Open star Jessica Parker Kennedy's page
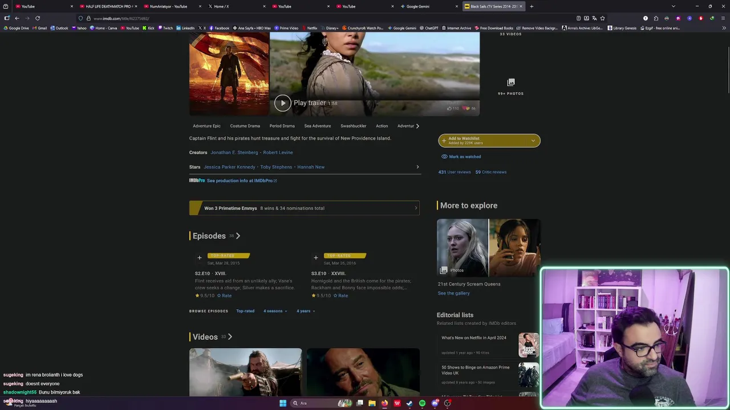Viewport: 730px width, 410px height. point(229,167)
